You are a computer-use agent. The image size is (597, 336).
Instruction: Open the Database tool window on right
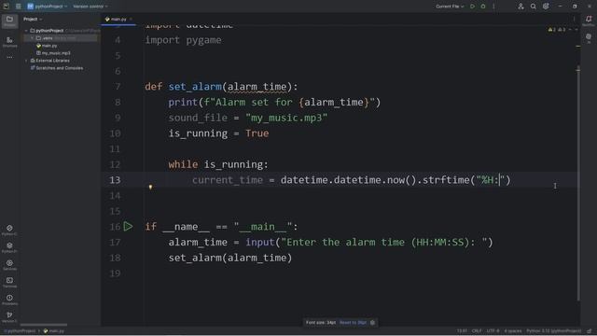click(589, 38)
